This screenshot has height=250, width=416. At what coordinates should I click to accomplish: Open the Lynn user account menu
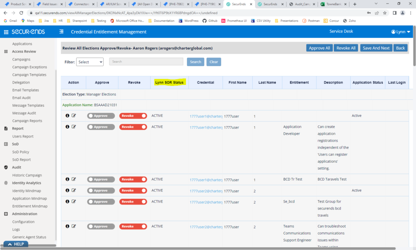401,32
